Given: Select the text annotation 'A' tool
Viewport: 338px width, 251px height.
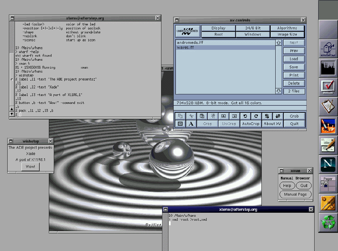Looking at the screenshot, I should pos(191,124).
